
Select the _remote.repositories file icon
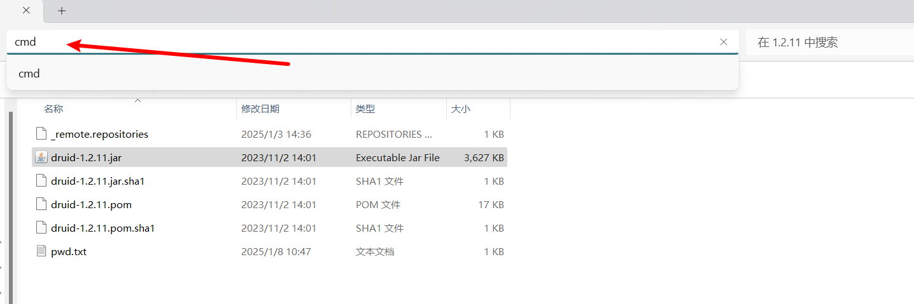pyautogui.click(x=41, y=134)
